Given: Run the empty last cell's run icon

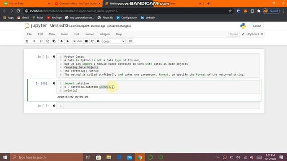Looking at the screenshot, I should coord(54,106).
